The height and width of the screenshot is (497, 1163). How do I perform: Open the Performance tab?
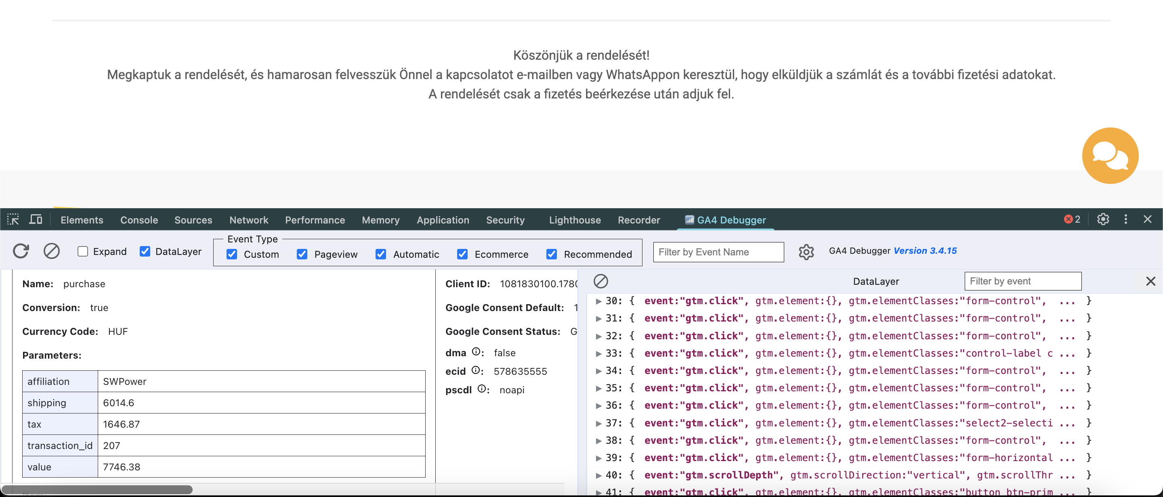click(315, 220)
